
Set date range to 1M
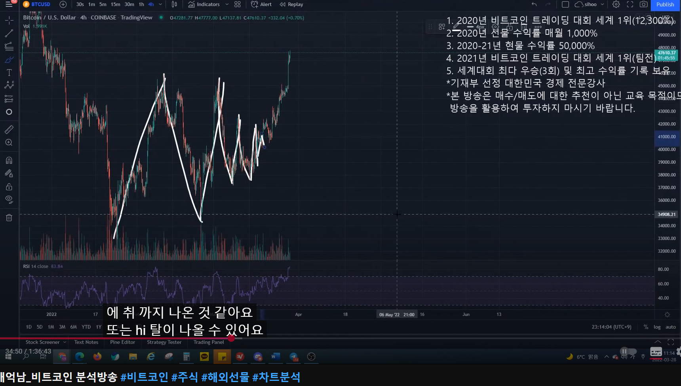coord(51,327)
